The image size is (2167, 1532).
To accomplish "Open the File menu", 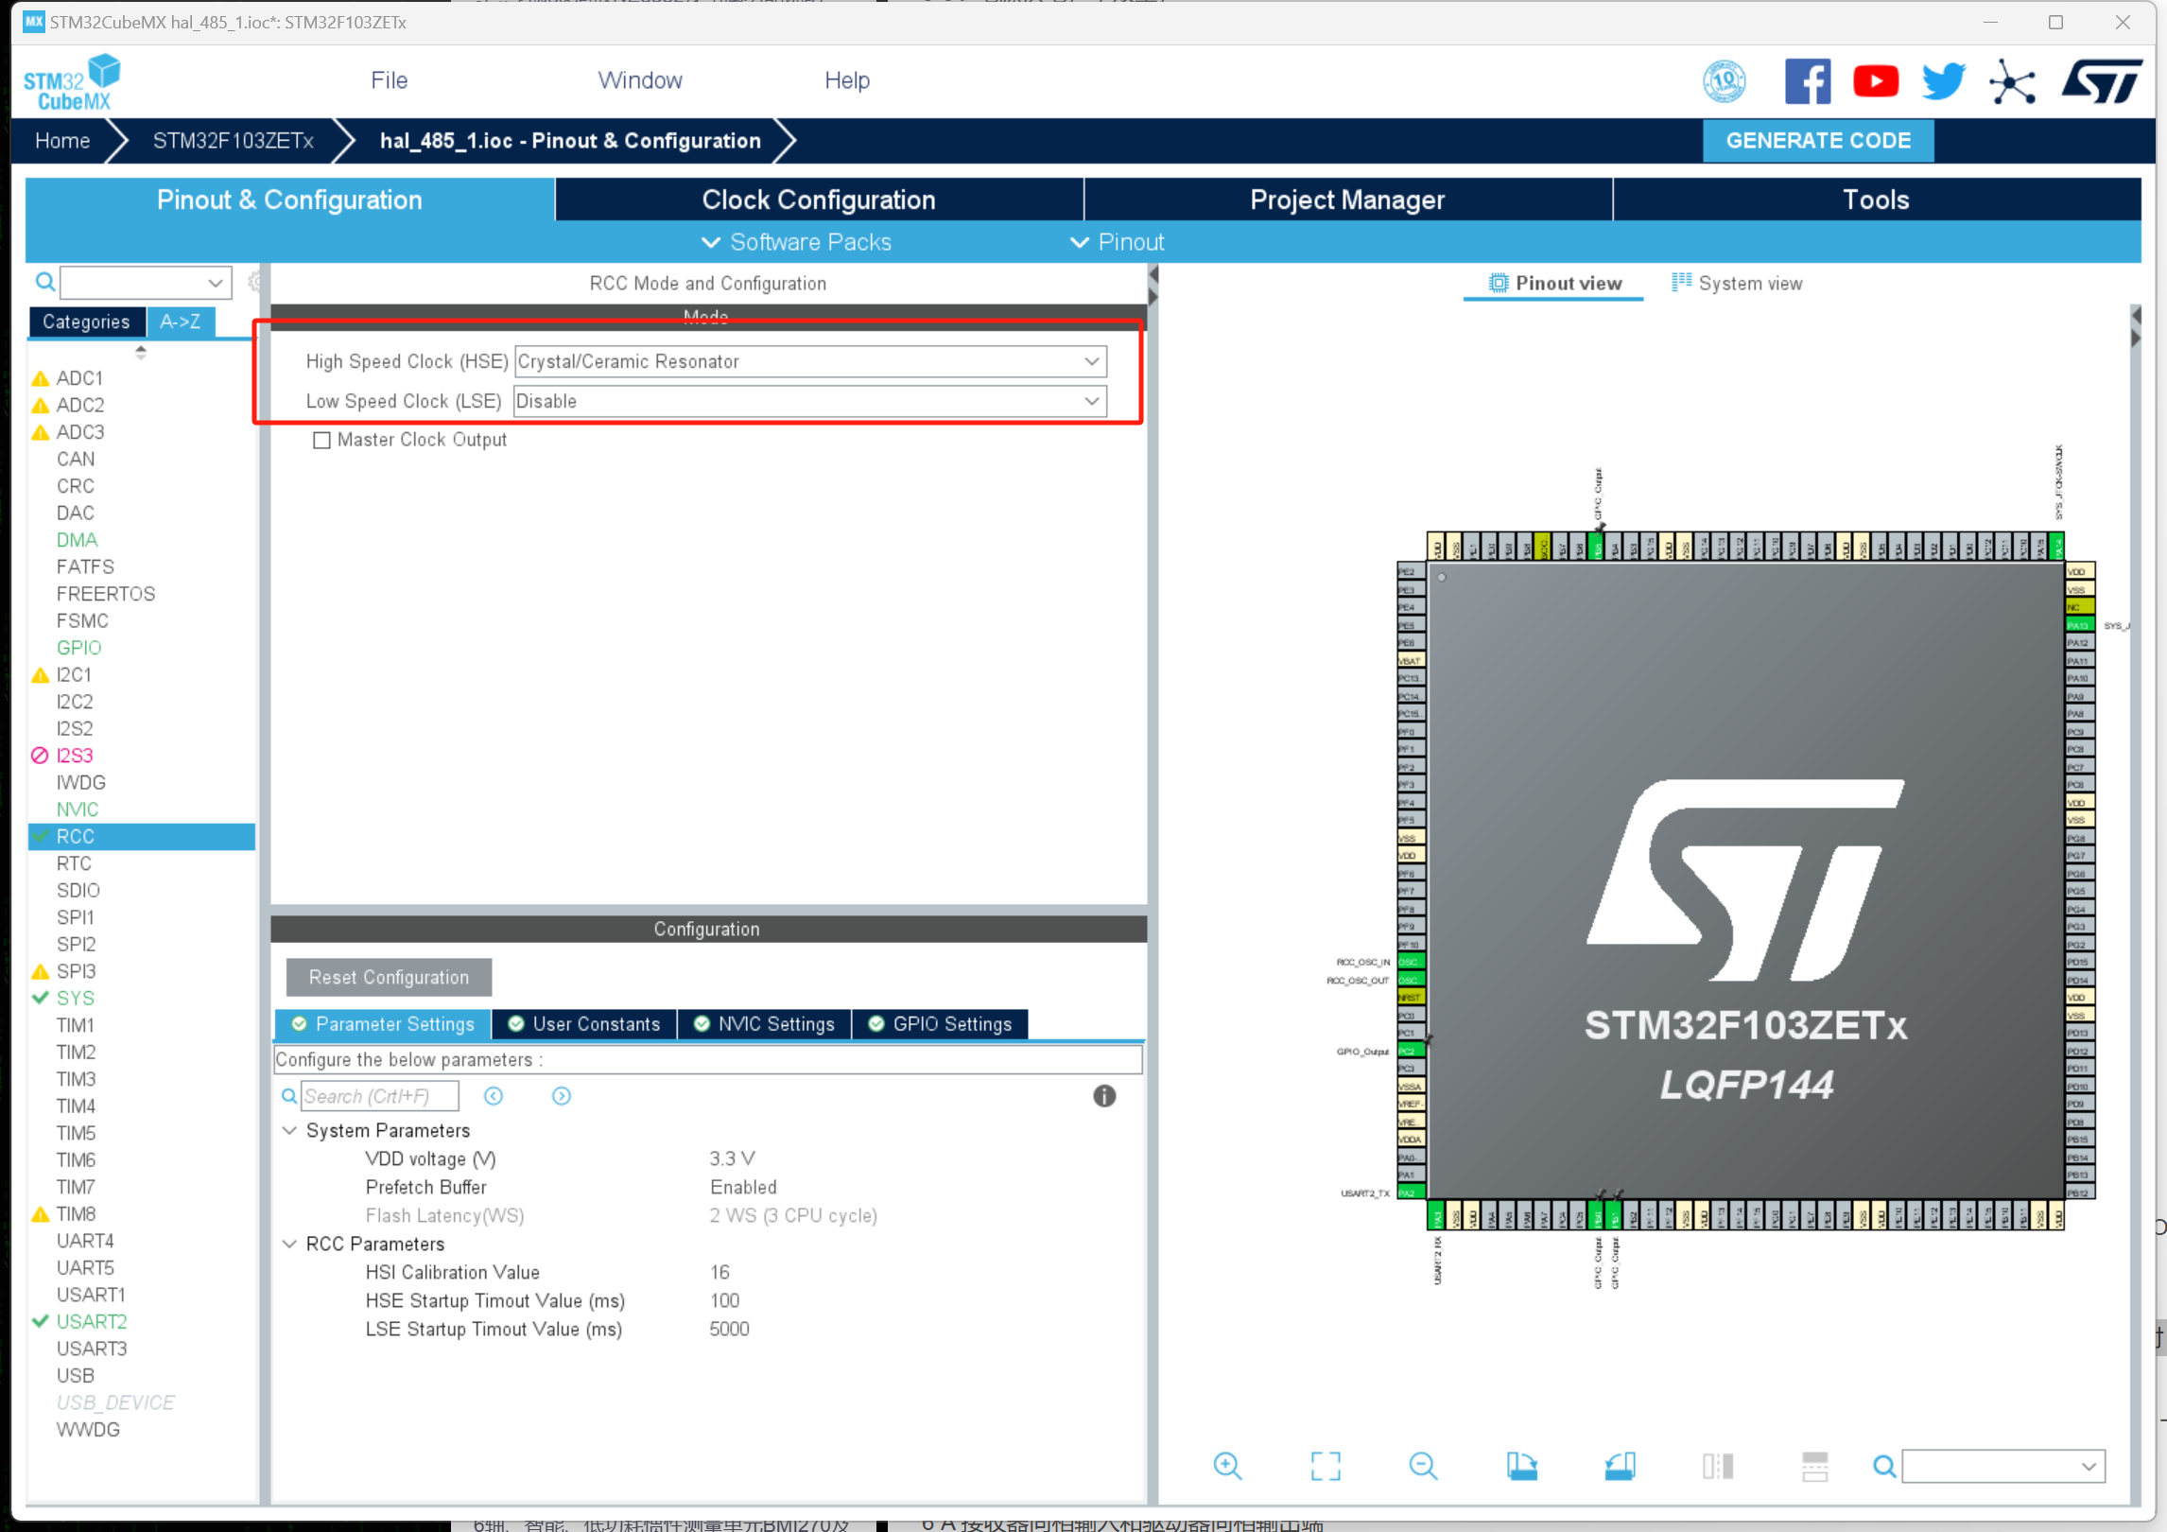I will tap(389, 80).
